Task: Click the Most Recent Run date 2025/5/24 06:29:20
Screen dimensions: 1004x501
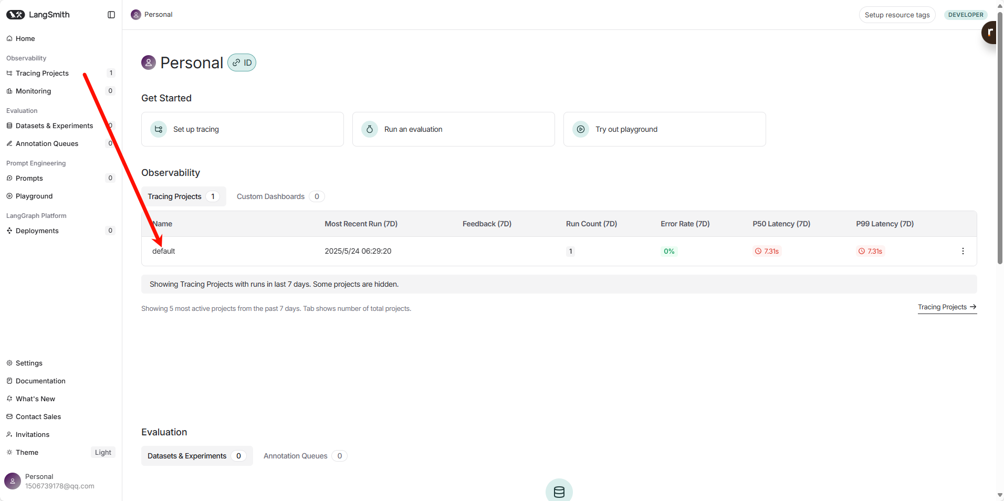Action: click(358, 251)
